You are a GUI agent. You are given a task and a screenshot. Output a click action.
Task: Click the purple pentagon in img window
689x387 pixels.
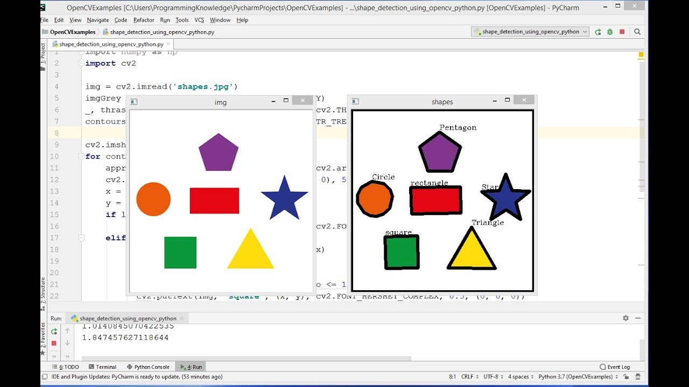(x=219, y=152)
